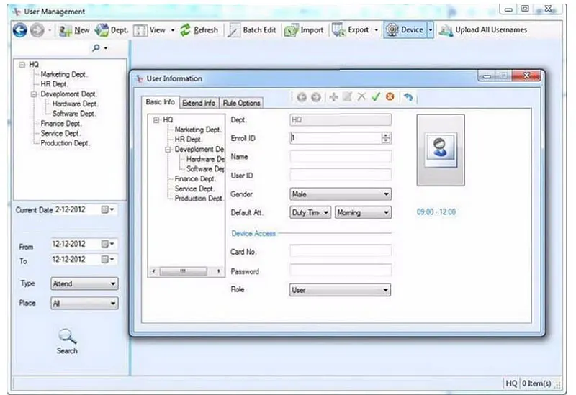Expand the Export dropdown arrow
Screen dimensions: 576x395
pyautogui.click(x=376, y=30)
